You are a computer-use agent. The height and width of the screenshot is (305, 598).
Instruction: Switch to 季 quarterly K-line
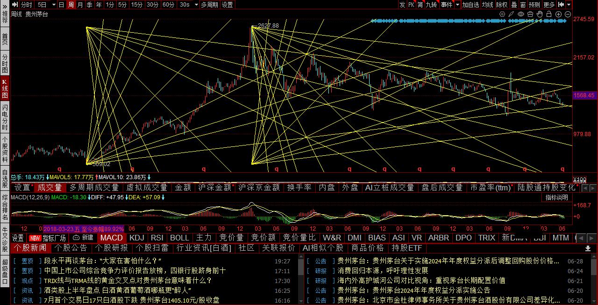pos(89,4)
